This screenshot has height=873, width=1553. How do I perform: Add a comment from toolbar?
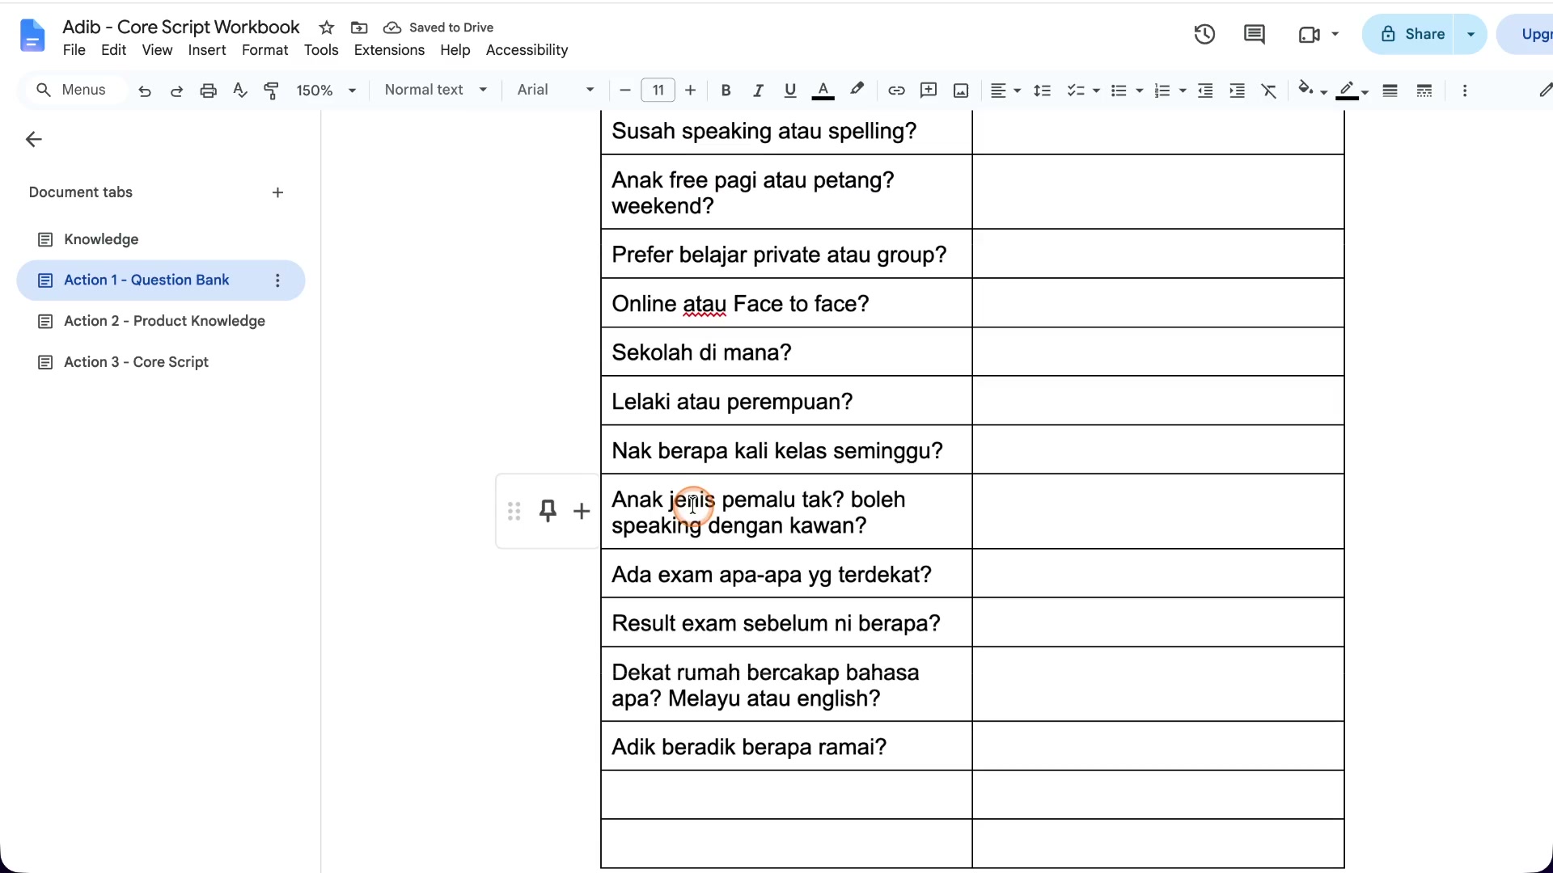click(x=929, y=91)
